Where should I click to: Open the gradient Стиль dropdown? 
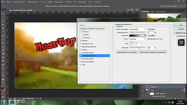(x=138, y=39)
